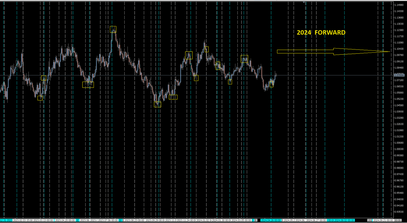Click the highlighted 2024.08.02 00:00 date label
Viewport: 407px width, 223px height.
344,220
